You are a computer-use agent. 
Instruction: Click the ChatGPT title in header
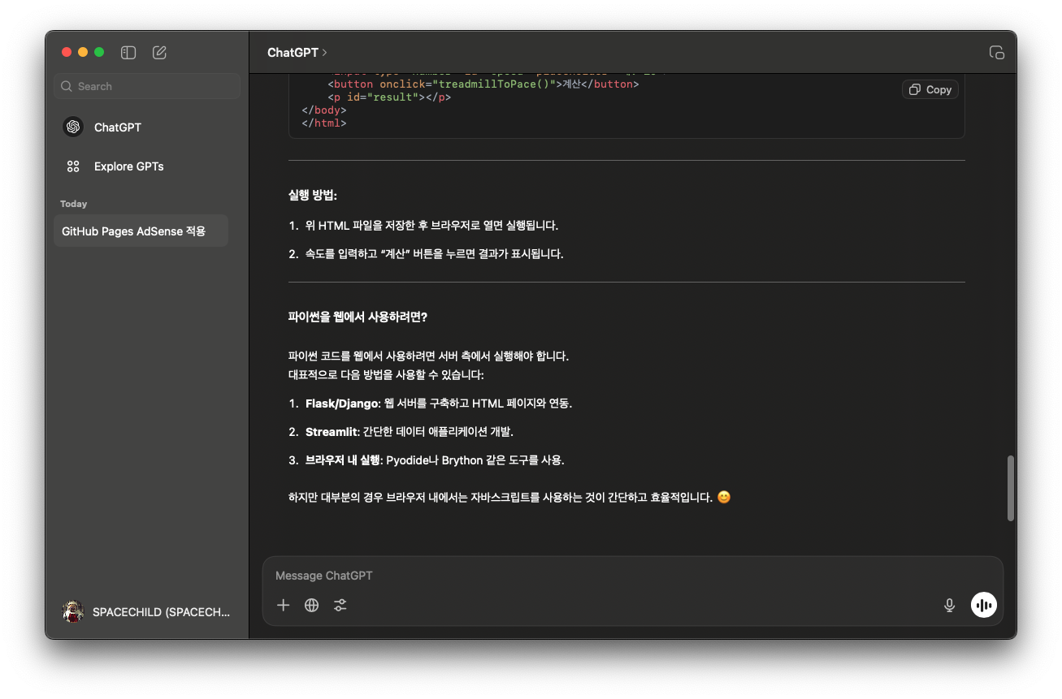click(x=293, y=52)
